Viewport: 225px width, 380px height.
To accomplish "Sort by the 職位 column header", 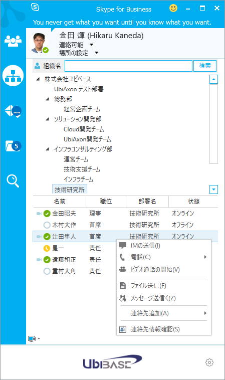I will click(x=106, y=202).
